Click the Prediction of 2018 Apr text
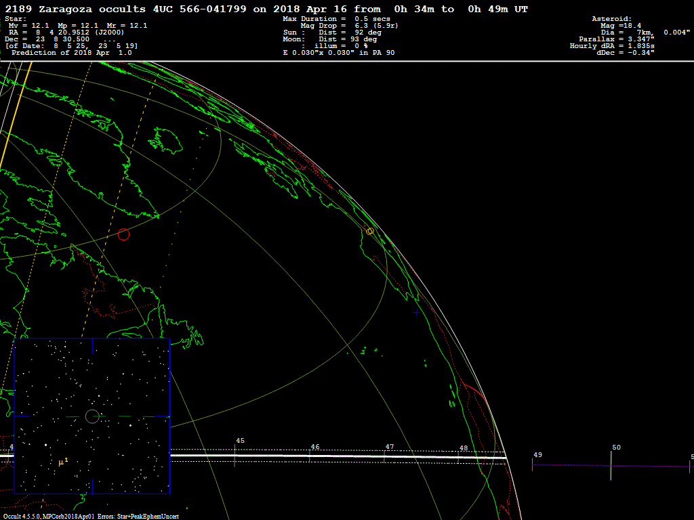 pos(72,53)
